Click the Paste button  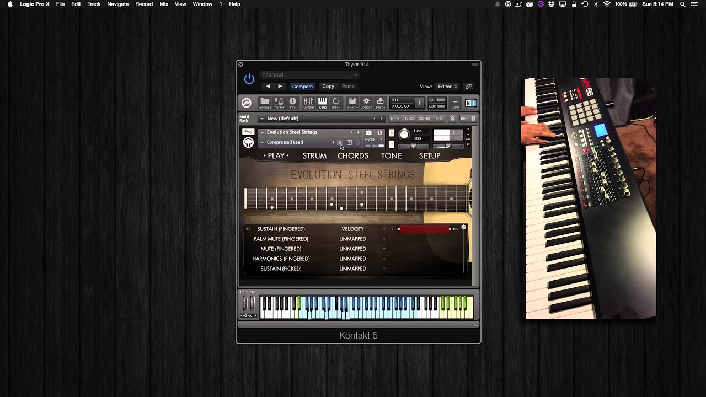point(348,87)
